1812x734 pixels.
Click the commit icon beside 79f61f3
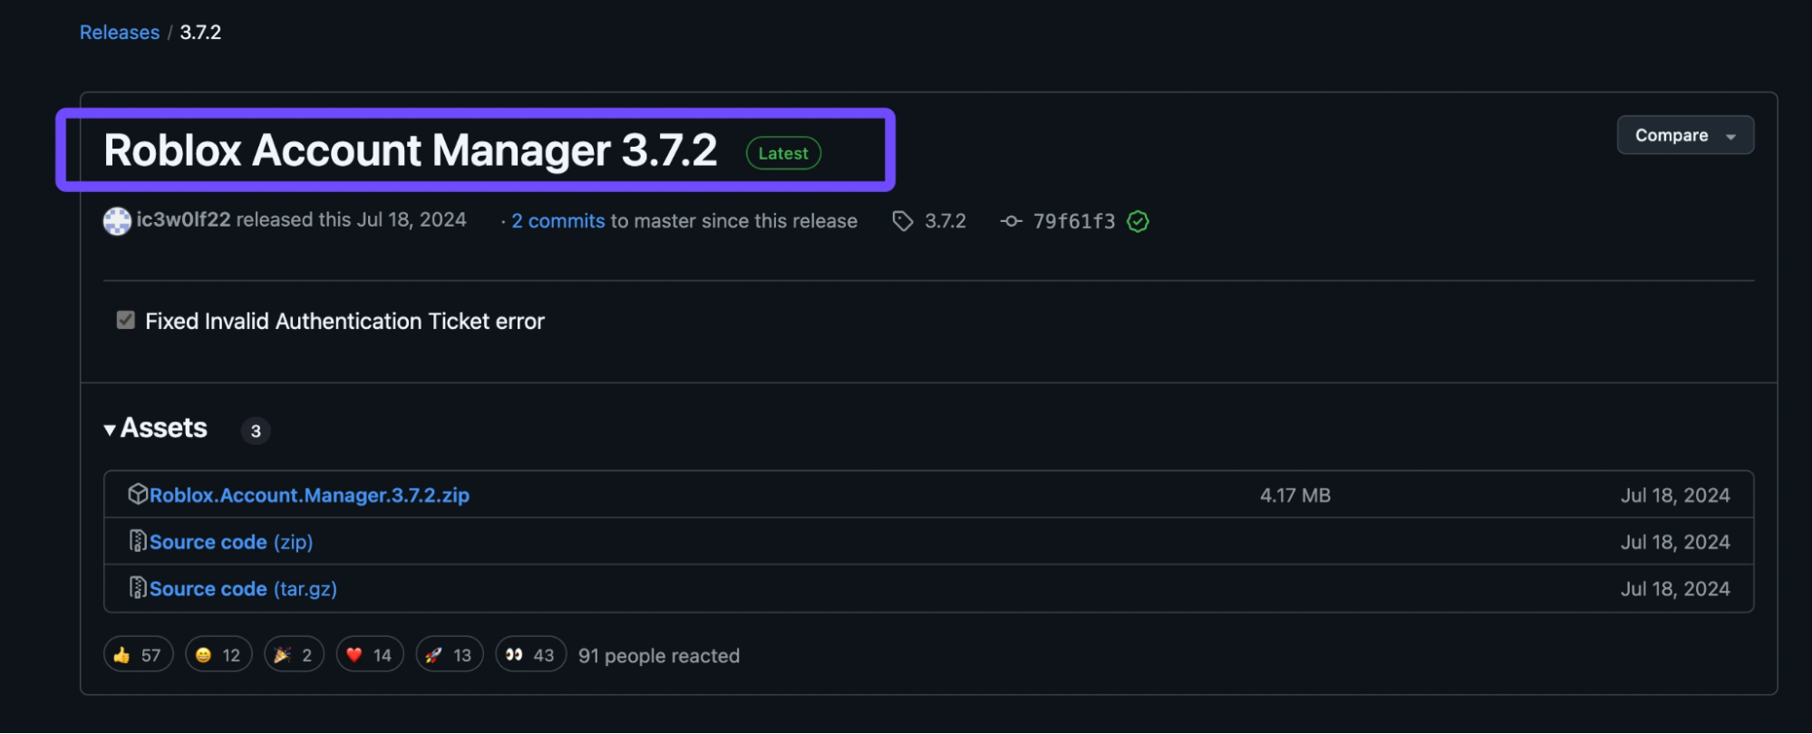point(1012,221)
